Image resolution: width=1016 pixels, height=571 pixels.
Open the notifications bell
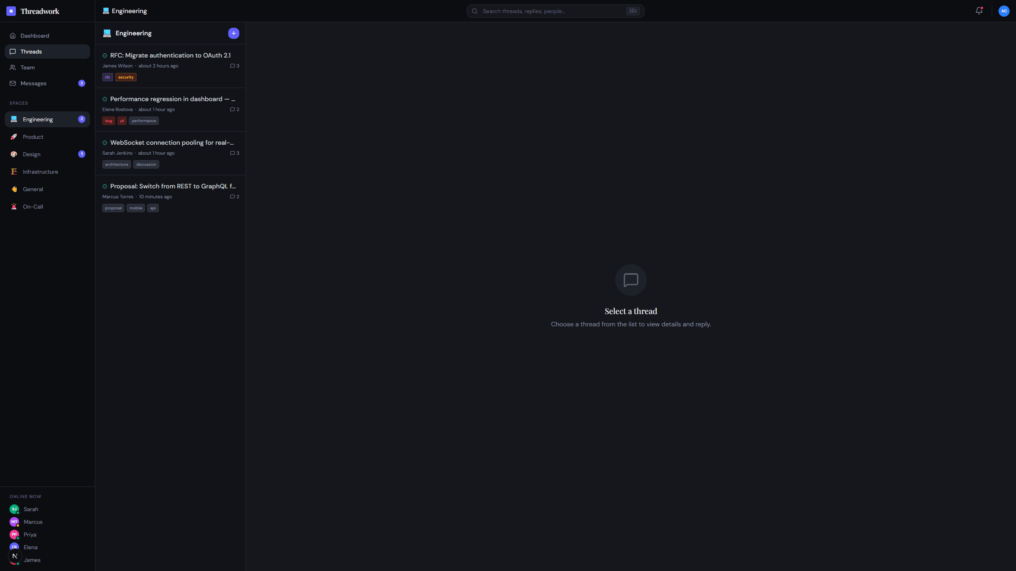tap(979, 11)
